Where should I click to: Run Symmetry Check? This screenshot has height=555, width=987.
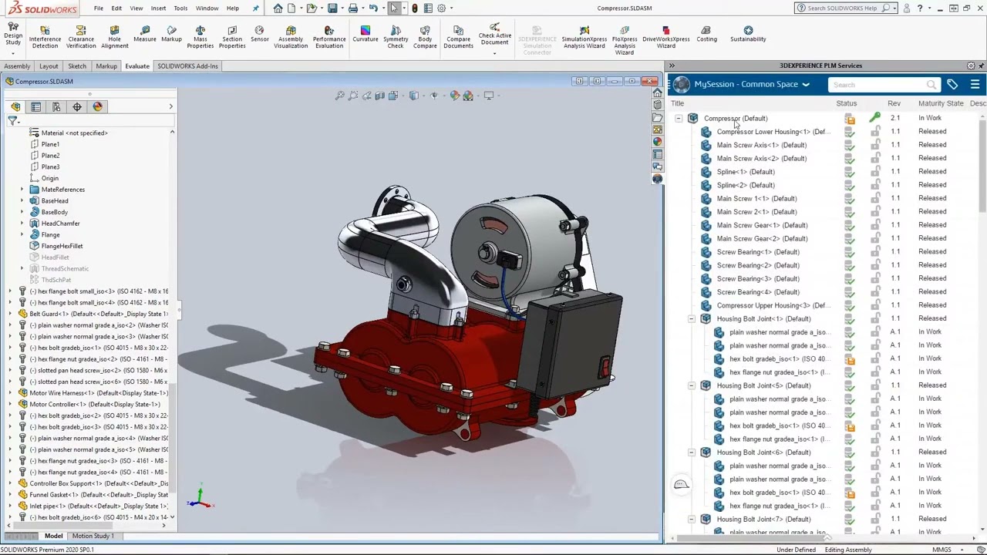396,37
